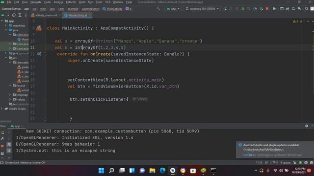Image resolution: width=314 pixels, height=176 pixels.
Task: Click the green Debug app bug icon
Action: point(243,9)
